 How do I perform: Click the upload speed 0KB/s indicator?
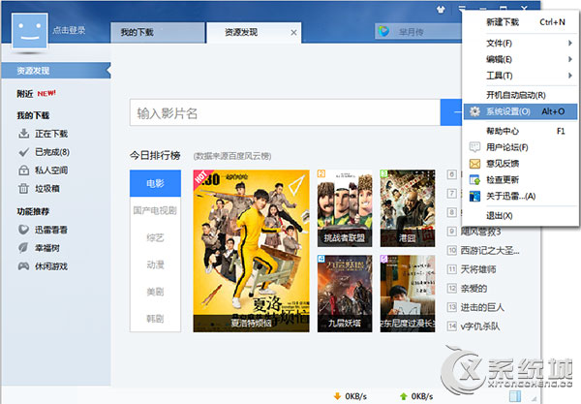(x=416, y=396)
